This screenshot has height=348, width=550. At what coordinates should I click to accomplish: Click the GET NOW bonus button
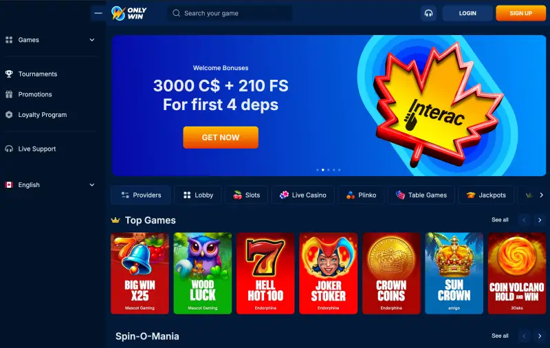point(221,138)
